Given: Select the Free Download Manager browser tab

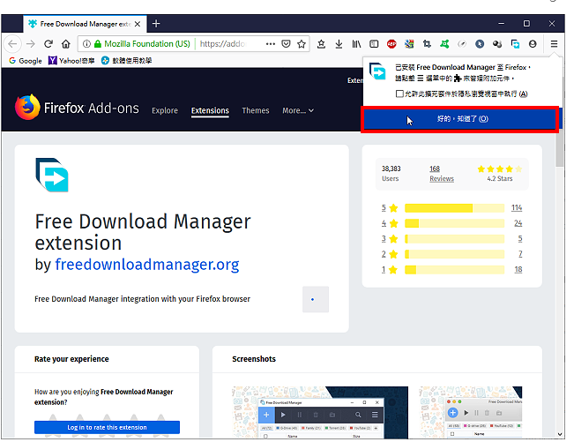Looking at the screenshot, I should [85, 24].
